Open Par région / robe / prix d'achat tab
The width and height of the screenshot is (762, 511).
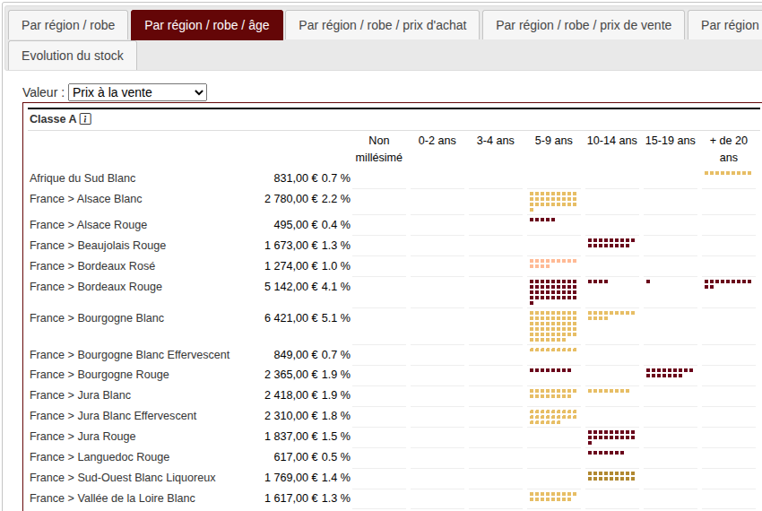(382, 25)
